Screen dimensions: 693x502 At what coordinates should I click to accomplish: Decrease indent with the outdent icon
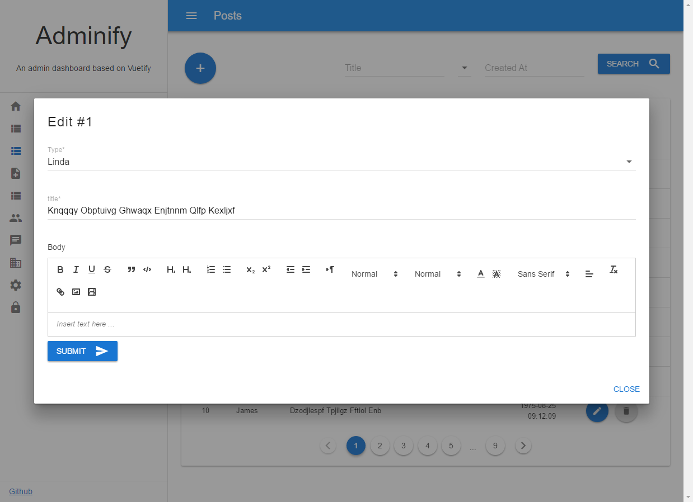point(291,269)
